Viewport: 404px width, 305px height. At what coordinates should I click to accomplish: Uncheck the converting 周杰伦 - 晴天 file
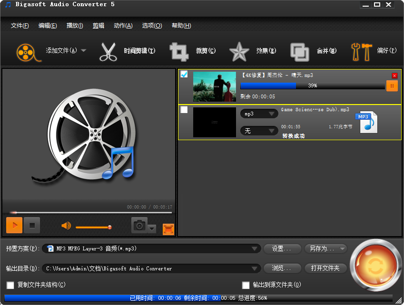(x=183, y=74)
